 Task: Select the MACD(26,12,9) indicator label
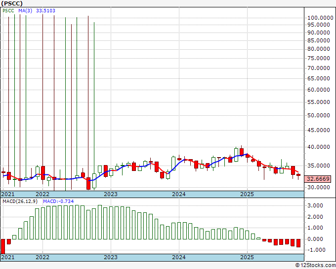point(21,202)
